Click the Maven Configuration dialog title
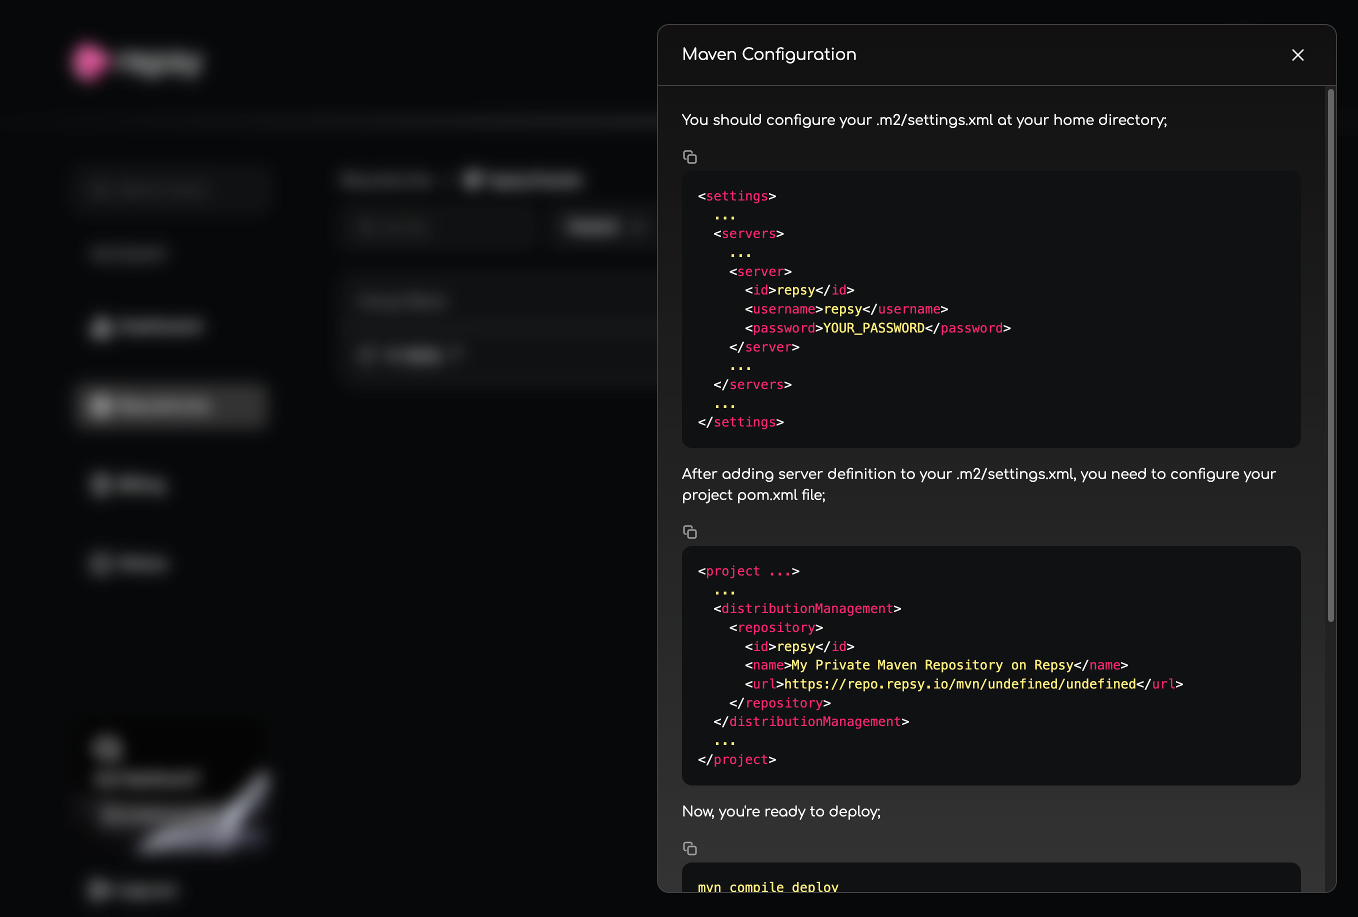Viewport: 1358px width, 917px height. pyautogui.click(x=768, y=54)
